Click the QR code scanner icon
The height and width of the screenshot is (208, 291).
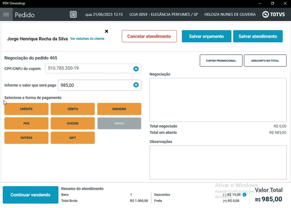73,15
